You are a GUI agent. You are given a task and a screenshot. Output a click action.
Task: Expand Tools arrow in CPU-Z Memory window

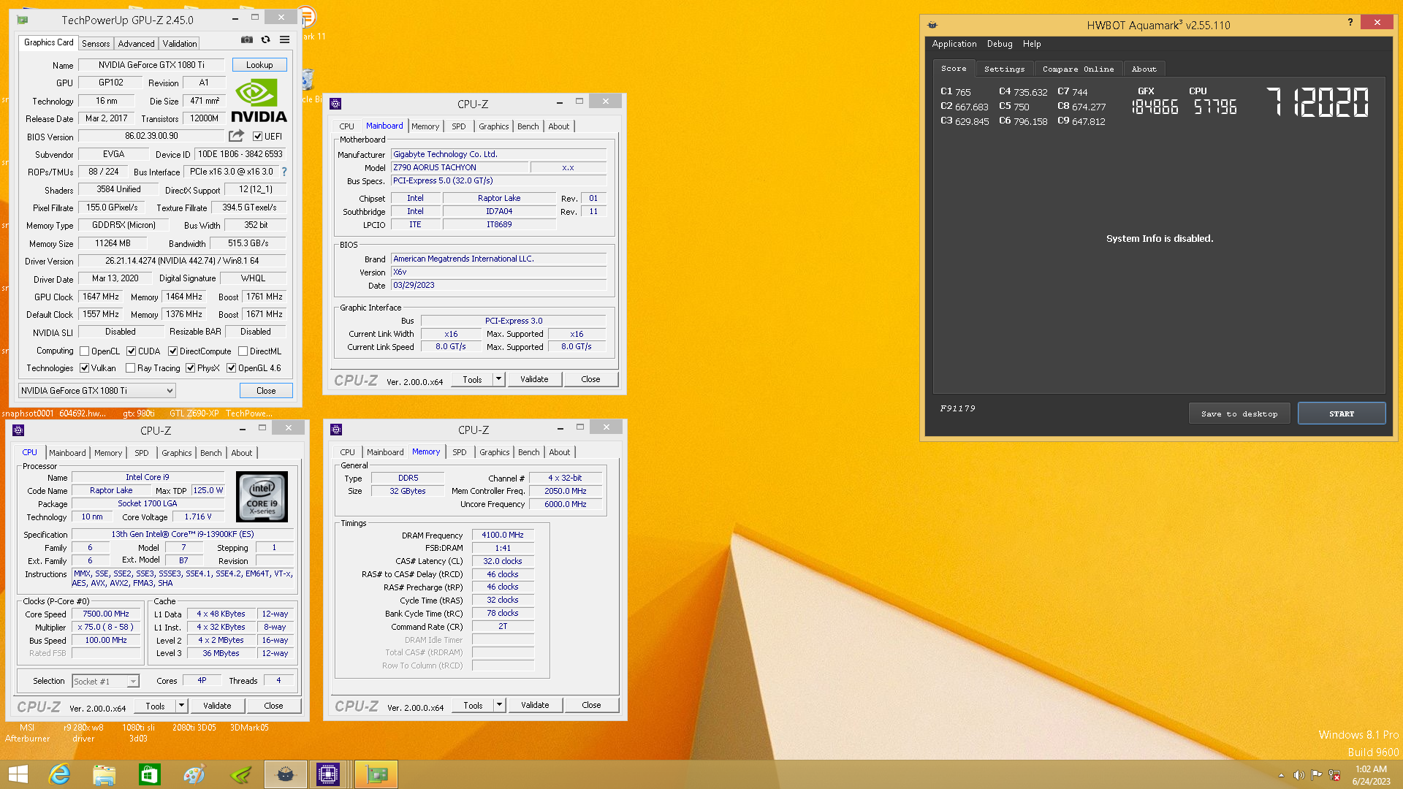click(499, 705)
